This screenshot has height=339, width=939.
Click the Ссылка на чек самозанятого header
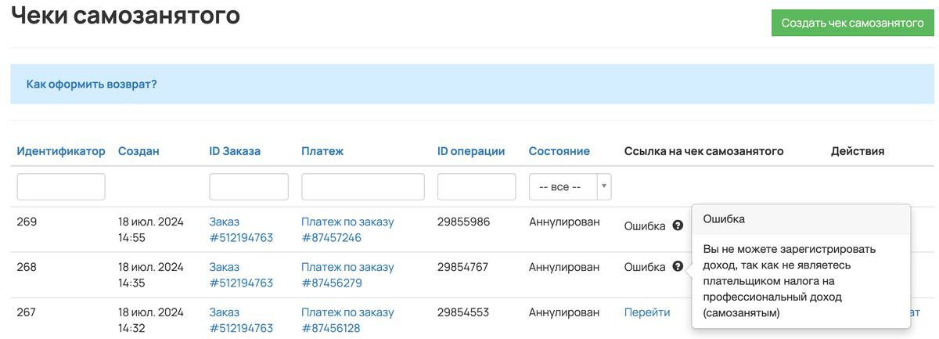[704, 151]
